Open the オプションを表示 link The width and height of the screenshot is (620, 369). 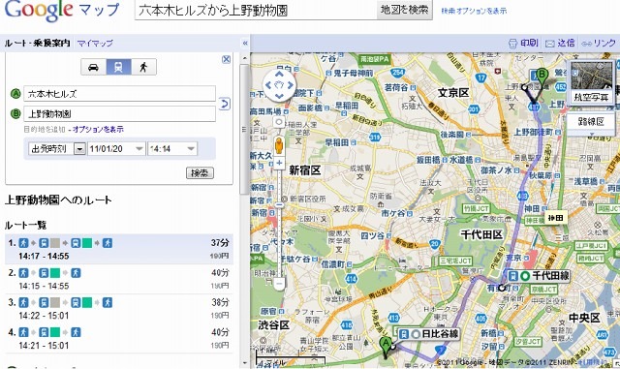click(x=98, y=130)
